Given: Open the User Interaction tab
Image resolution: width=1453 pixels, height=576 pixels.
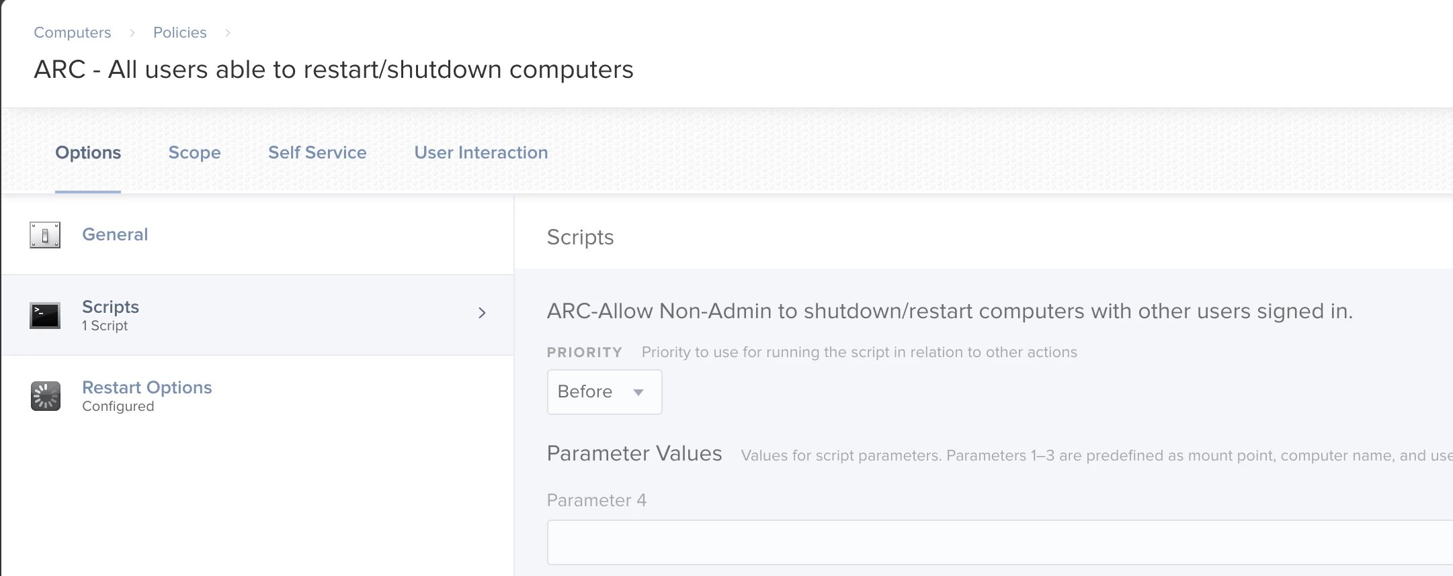Looking at the screenshot, I should (x=481, y=153).
